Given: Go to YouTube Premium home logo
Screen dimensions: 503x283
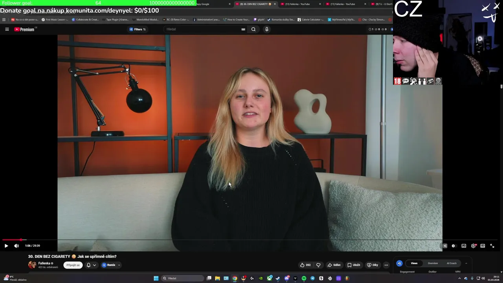Looking at the screenshot, I should pyautogui.click(x=25, y=29).
